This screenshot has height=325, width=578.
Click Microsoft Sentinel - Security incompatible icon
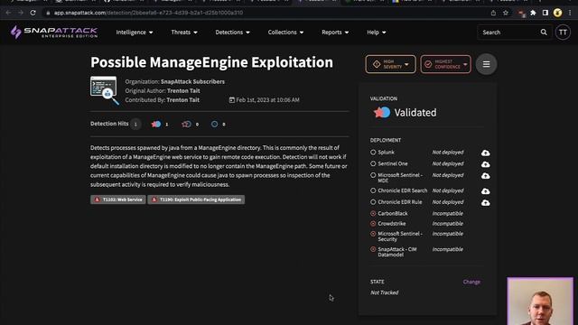pyautogui.click(x=373, y=234)
